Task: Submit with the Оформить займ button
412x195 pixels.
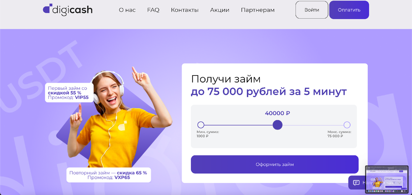Action: pos(275,164)
